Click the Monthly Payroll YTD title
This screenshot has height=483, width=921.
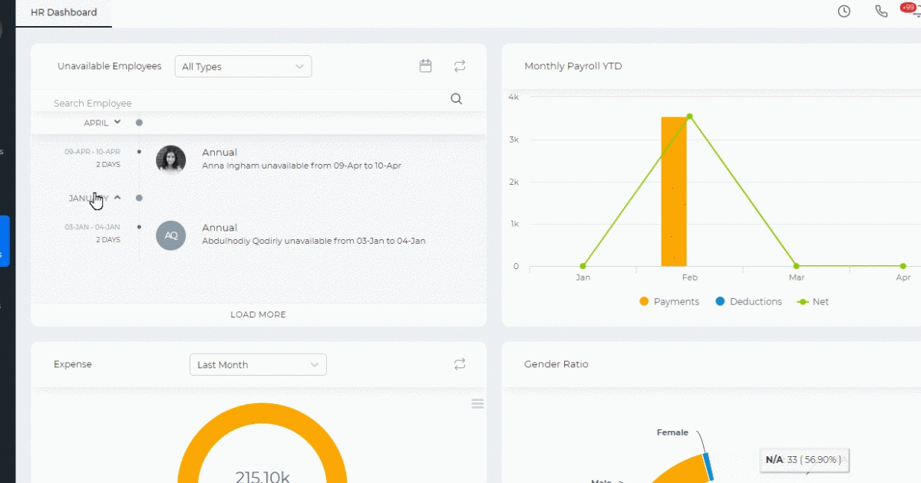(x=573, y=66)
